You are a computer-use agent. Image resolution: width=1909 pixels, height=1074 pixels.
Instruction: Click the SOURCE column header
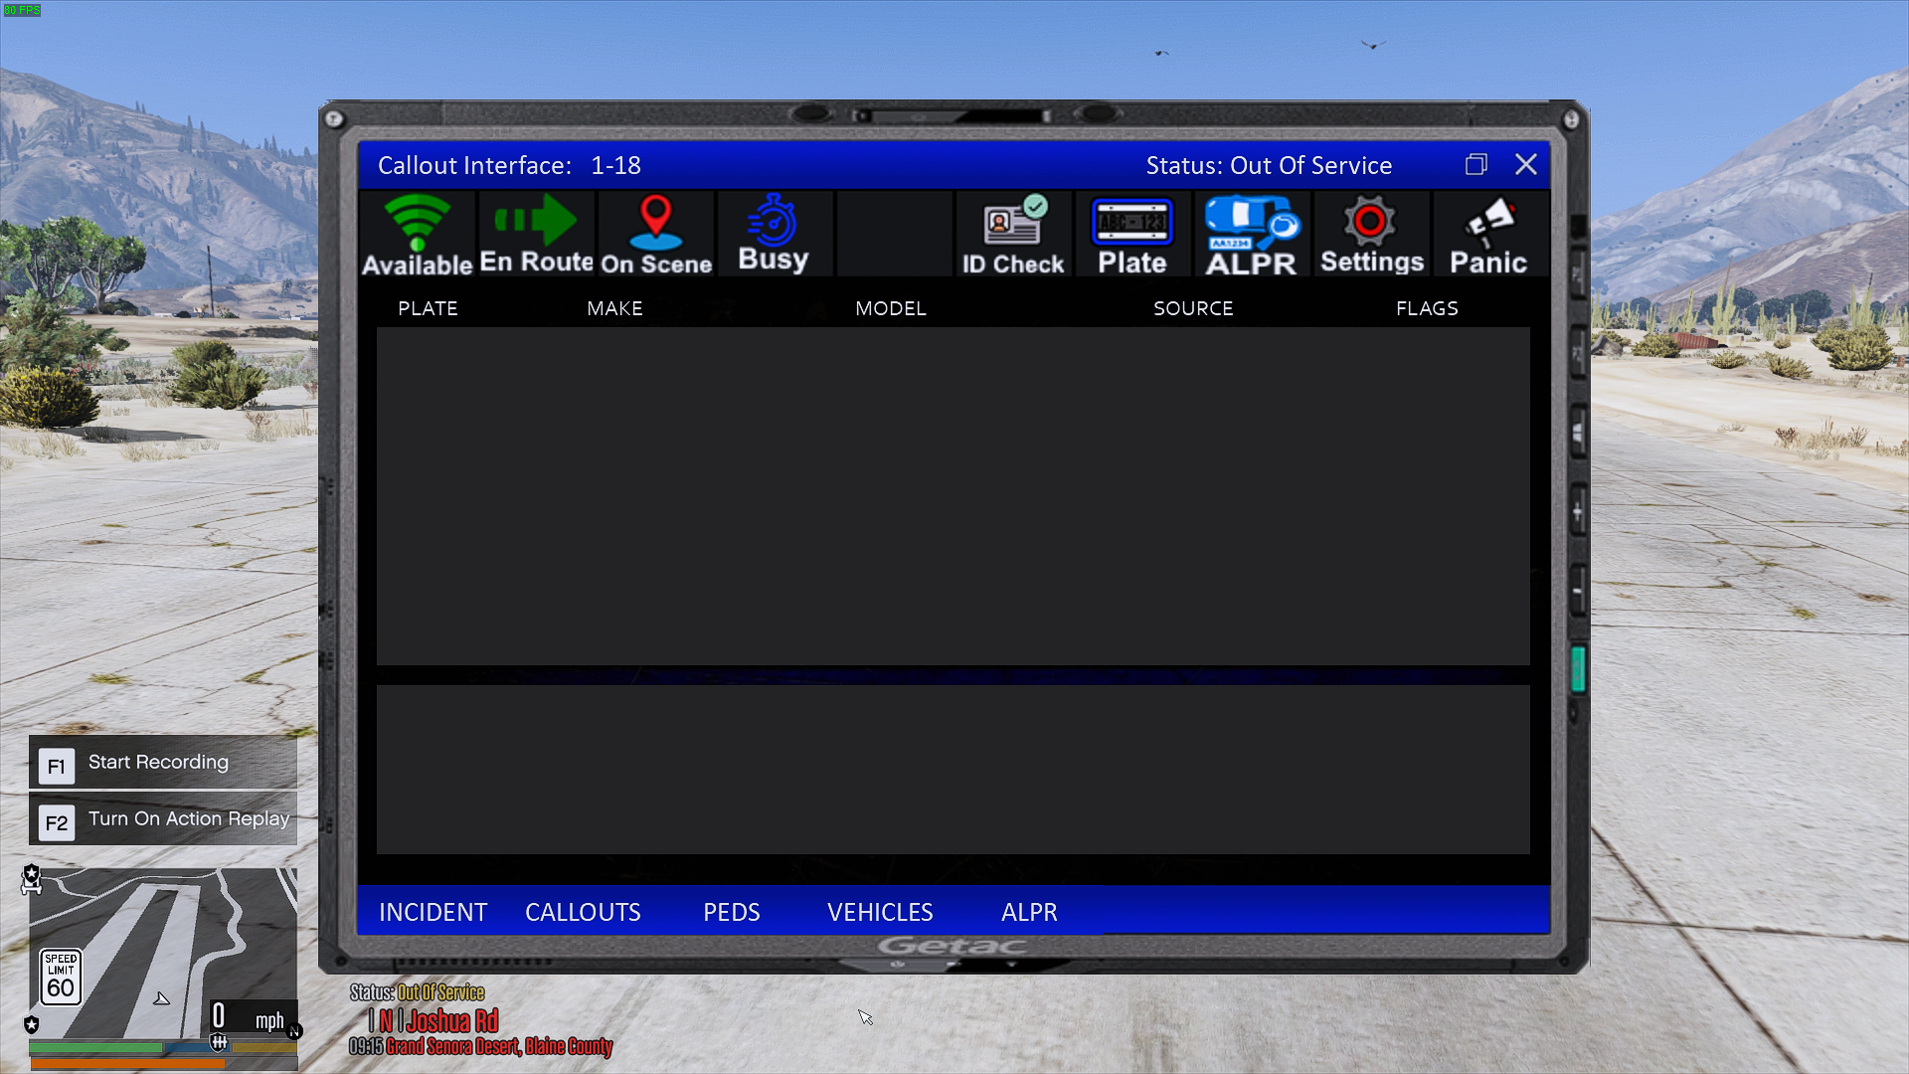click(1193, 308)
